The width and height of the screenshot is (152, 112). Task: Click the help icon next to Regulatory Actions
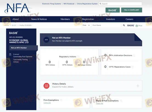(78, 57)
